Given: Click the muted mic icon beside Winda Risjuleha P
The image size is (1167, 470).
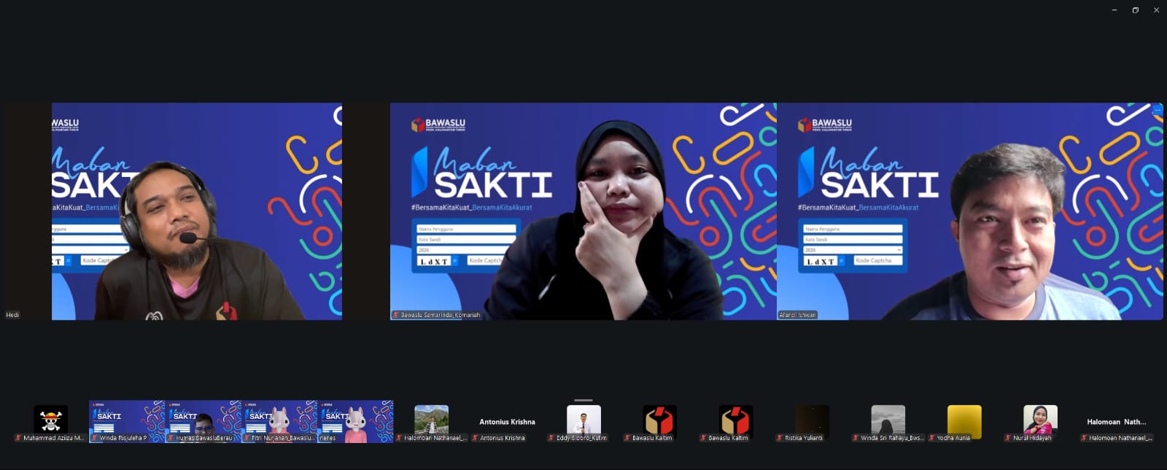Looking at the screenshot, I should pyautogui.click(x=95, y=438).
